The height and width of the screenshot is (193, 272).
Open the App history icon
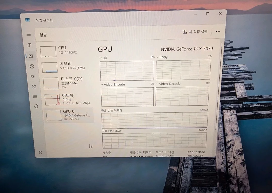click(x=32, y=66)
